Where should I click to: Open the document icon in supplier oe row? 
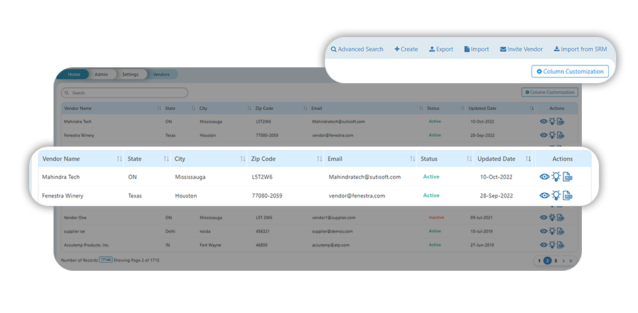pyautogui.click(x=560, y=231)
